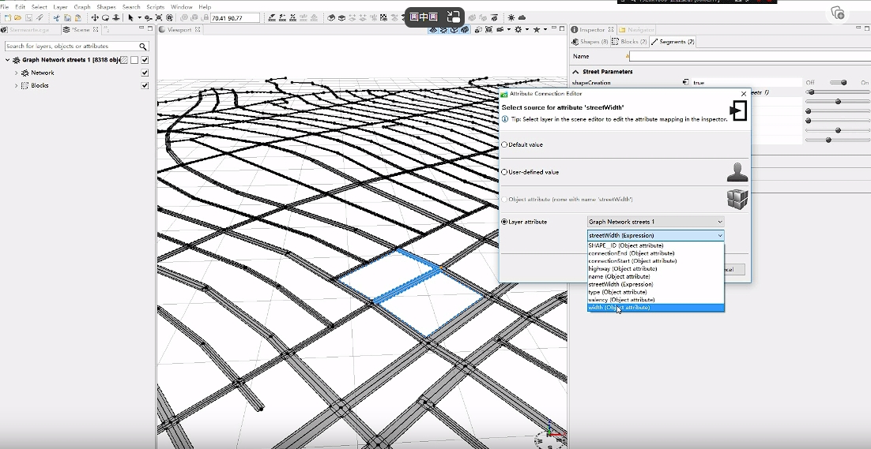Click the sun lighting icon in main toolbar
The height and width of the screenshot is (449, 871).
point(511,17)
